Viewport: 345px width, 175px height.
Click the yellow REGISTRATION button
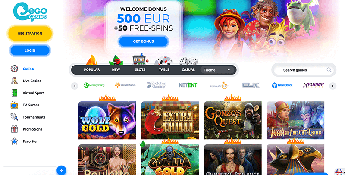point(30,34)
